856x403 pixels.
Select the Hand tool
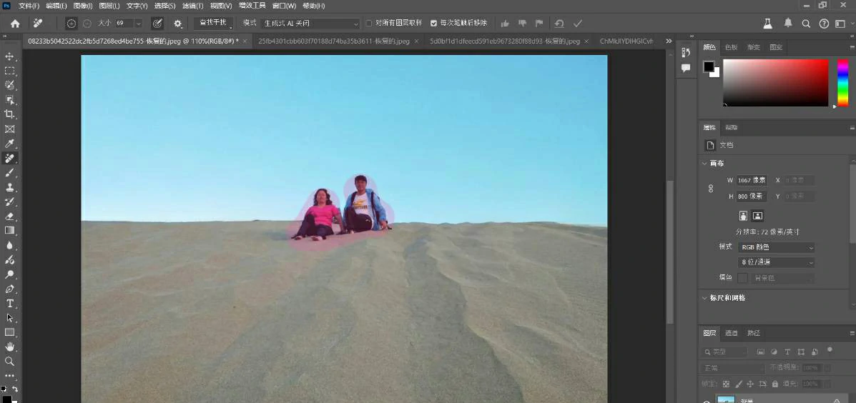coord(9,347)
